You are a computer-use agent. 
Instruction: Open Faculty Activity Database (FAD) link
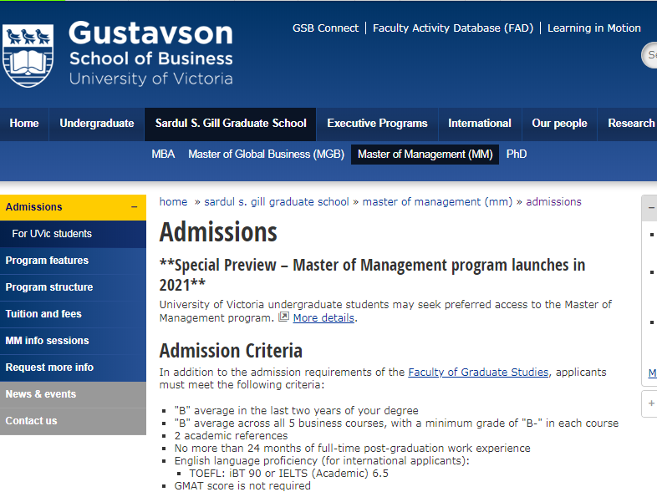[453, 28]
